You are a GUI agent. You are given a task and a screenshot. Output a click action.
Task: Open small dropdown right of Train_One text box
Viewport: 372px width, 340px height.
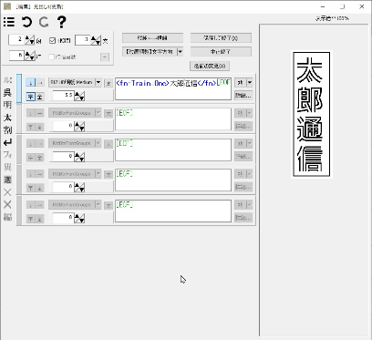[x=243, y=82]
